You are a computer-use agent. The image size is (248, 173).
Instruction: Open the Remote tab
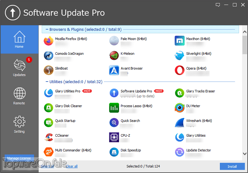click(x=19, y=96)
